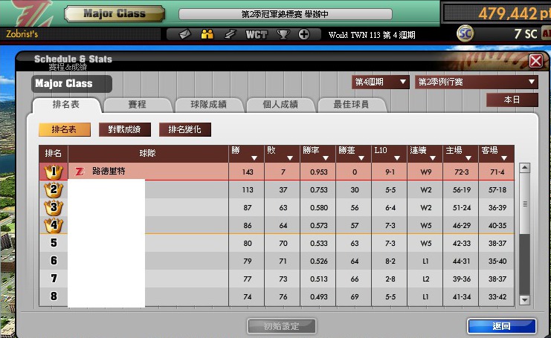Screen dimensions: 551x338
Task: Click the rank 5 number cell
Action: pos(54,243)
